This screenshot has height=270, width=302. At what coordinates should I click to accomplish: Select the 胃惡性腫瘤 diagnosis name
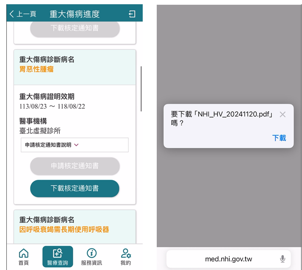(x=37, y=69)
